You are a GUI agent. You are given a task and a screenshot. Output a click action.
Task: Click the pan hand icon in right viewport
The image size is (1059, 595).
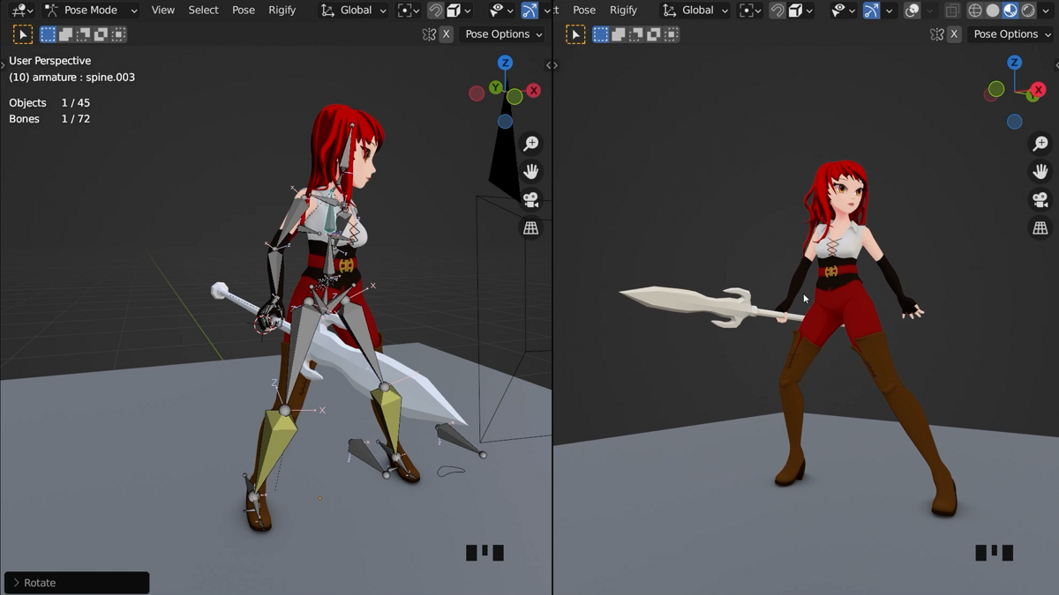(1040, 172)
